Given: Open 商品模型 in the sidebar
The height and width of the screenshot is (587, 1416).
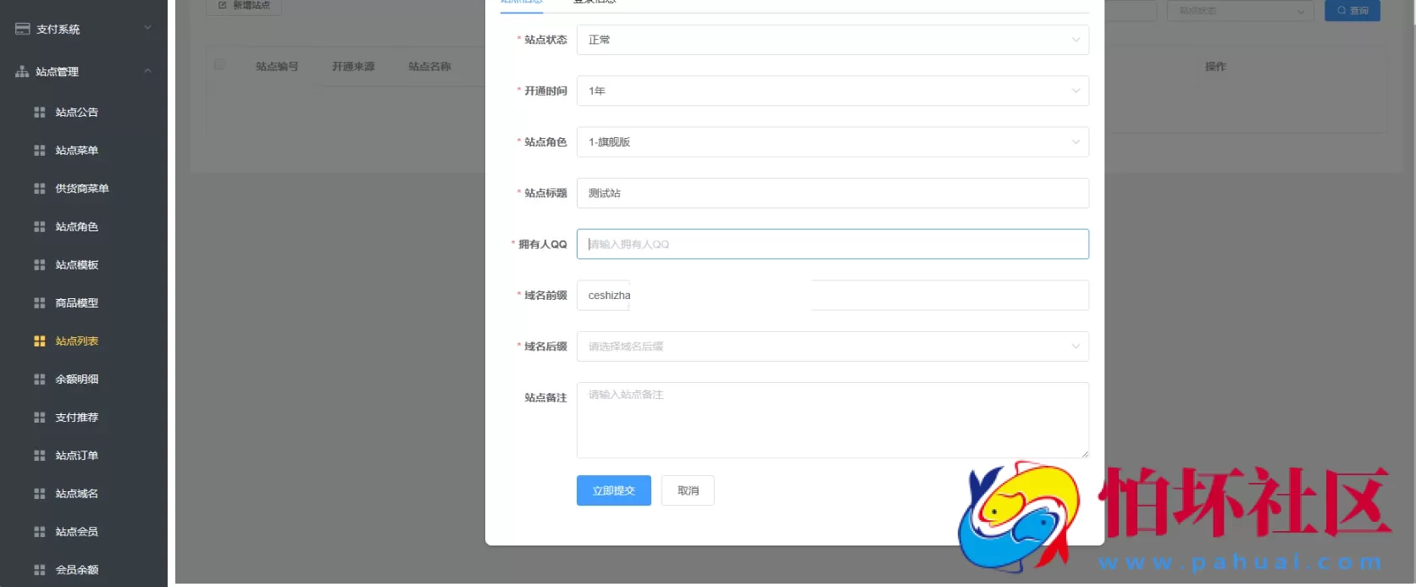Looking at the screenshot, I should pos(76,302).
